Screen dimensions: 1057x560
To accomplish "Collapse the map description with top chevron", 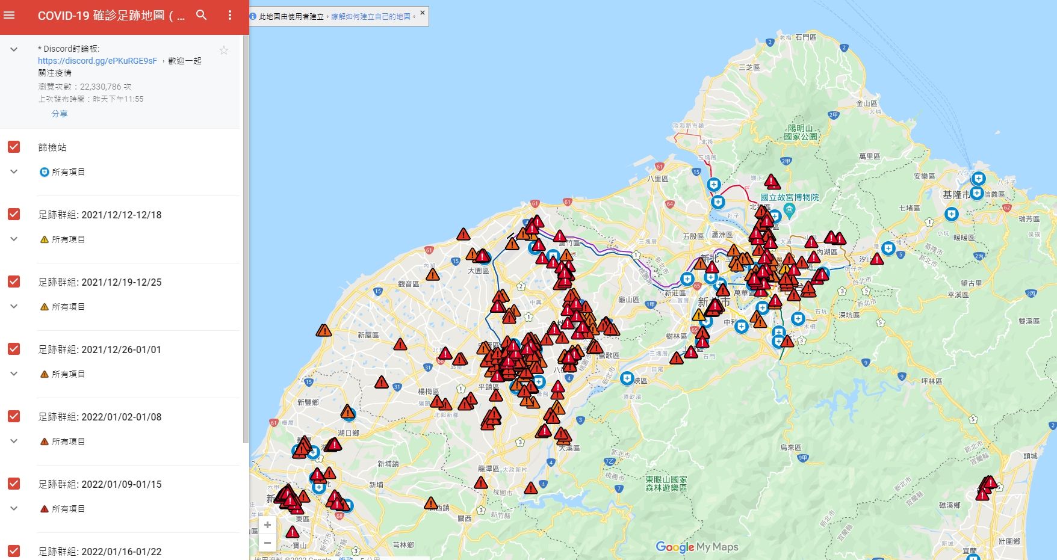I will [14, 49].
